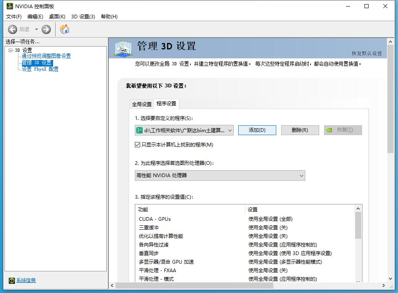Open back history dropdown arrow
Viewport: 398px width, 293px height.
(x=36, y=29)
